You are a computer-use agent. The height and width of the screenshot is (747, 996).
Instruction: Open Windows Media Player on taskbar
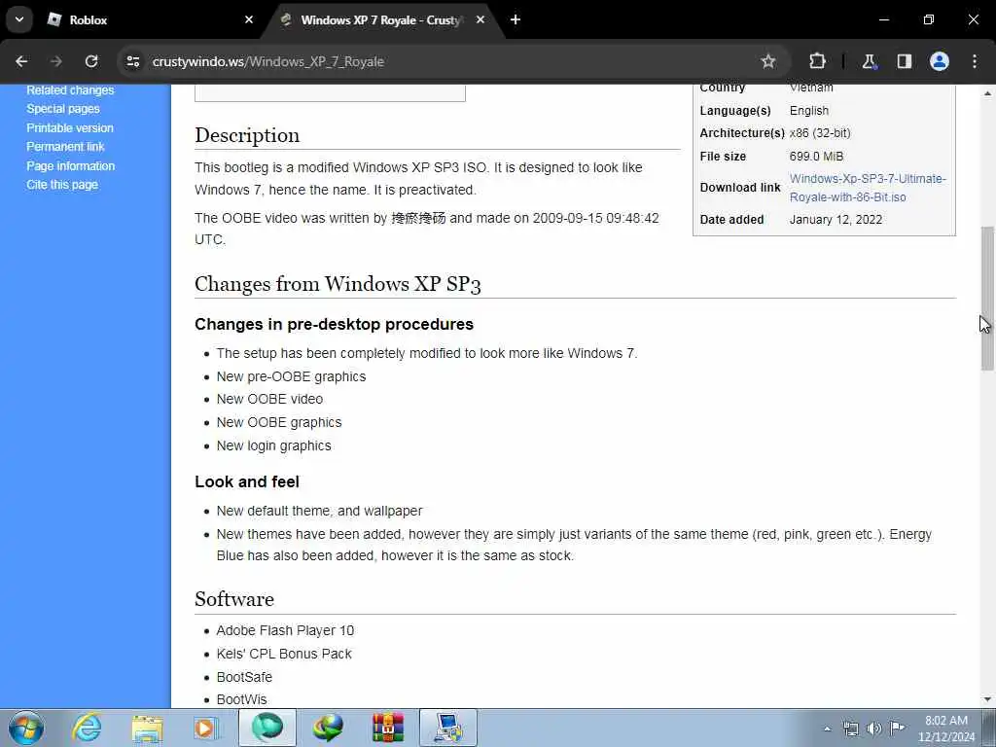(x=206, y=728)
